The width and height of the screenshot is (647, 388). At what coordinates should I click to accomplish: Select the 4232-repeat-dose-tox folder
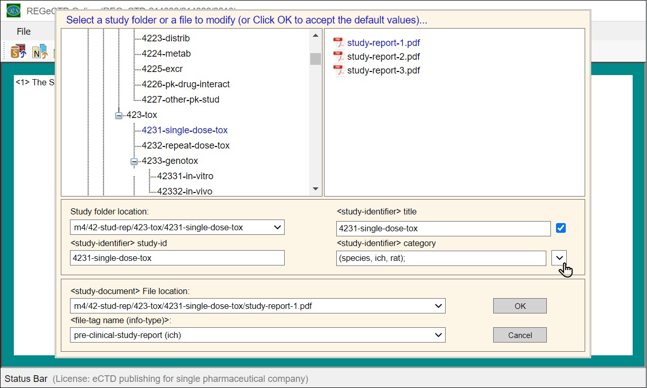(x=186, y=145)
